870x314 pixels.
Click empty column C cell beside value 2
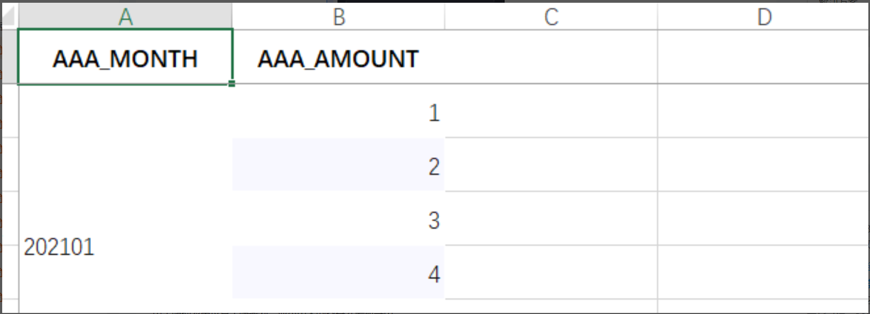click(551, 165)
